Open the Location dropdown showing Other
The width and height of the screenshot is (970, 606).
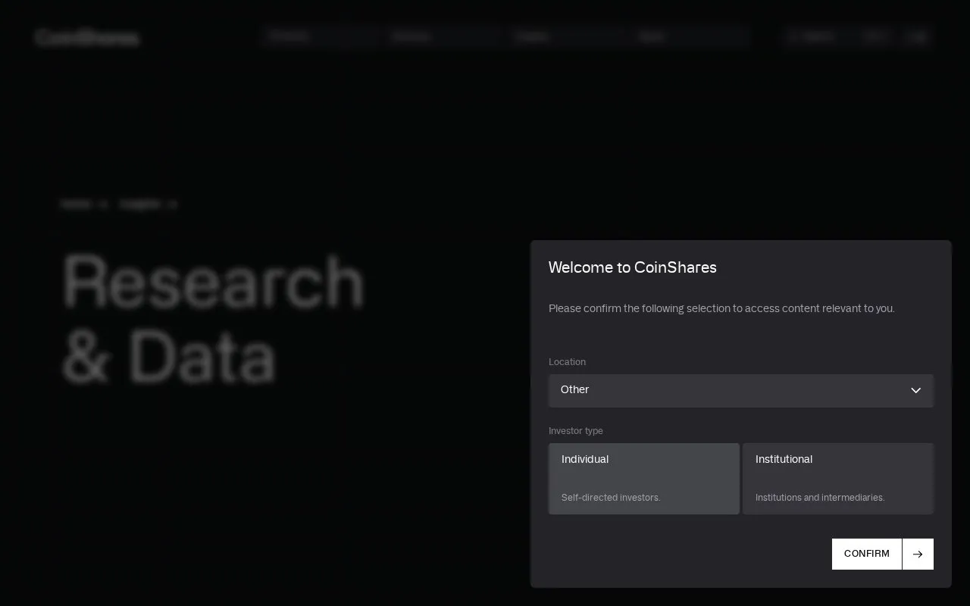pos(740,390)
